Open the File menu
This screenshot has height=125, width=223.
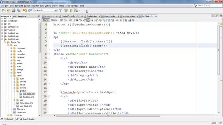(x=2, y=6)
